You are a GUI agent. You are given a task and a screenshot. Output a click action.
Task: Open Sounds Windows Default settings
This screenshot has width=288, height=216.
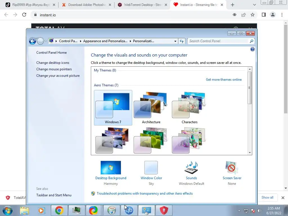tap(191, 173)
